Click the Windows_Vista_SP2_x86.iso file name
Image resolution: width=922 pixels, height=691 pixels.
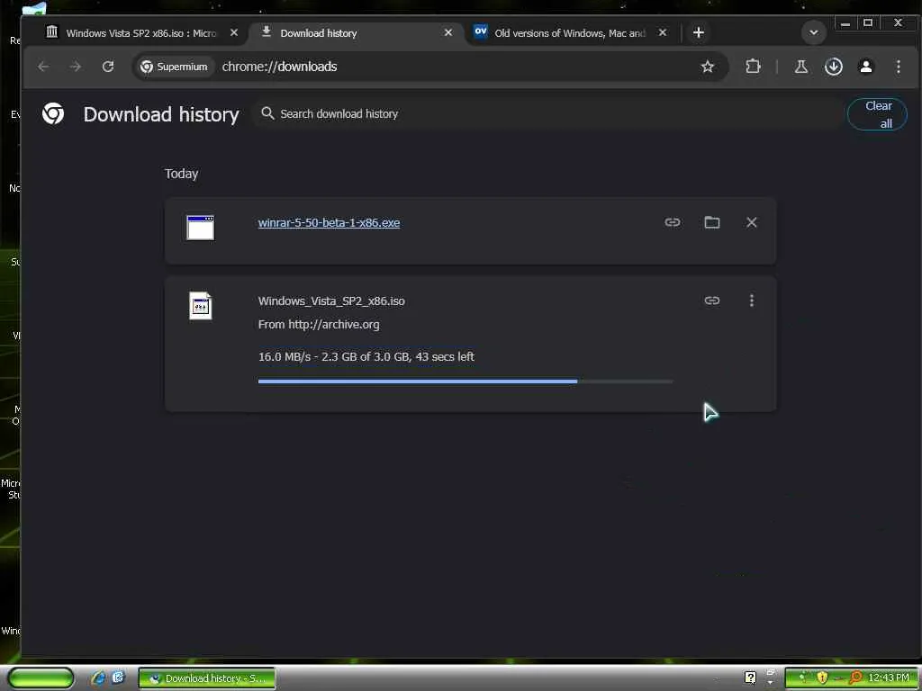click(331, 301)
